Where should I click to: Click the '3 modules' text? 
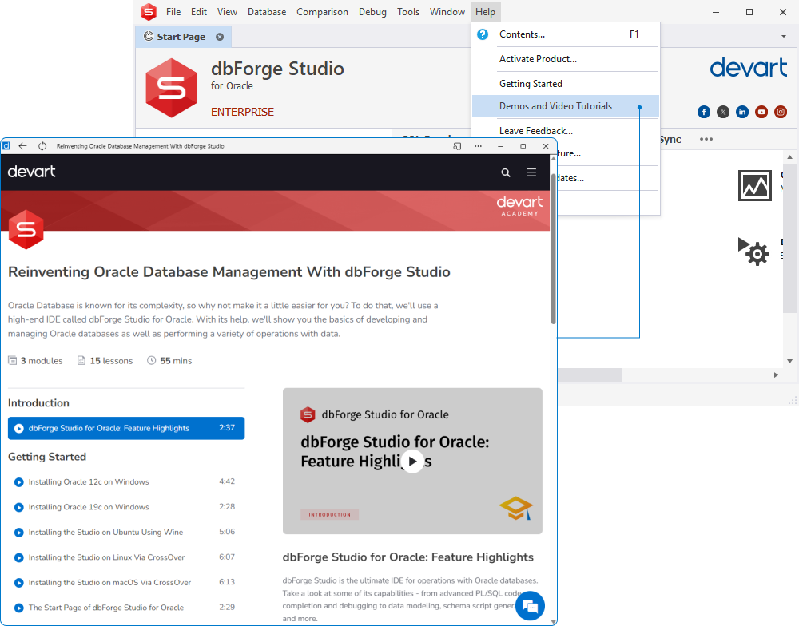click(42, 361)
